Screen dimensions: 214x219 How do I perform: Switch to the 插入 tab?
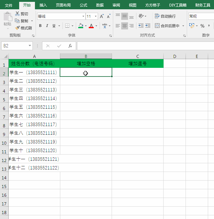(x=43, y=5)
